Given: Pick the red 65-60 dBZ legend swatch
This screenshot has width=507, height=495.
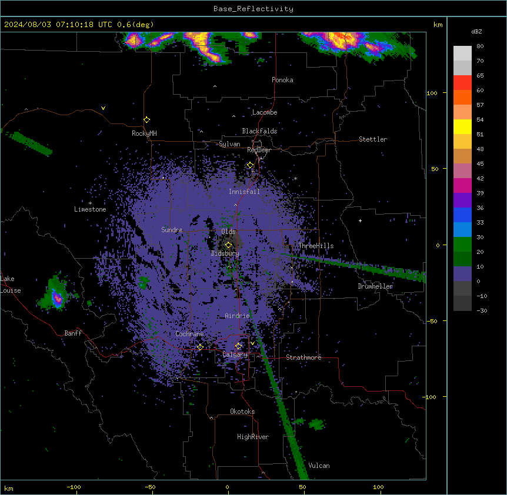Looking at the screenshot, I should pyautogui.click(x=462, y=83).
